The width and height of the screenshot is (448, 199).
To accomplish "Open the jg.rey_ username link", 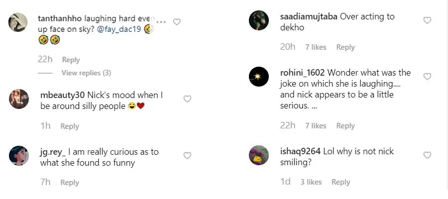I will 53,151.
